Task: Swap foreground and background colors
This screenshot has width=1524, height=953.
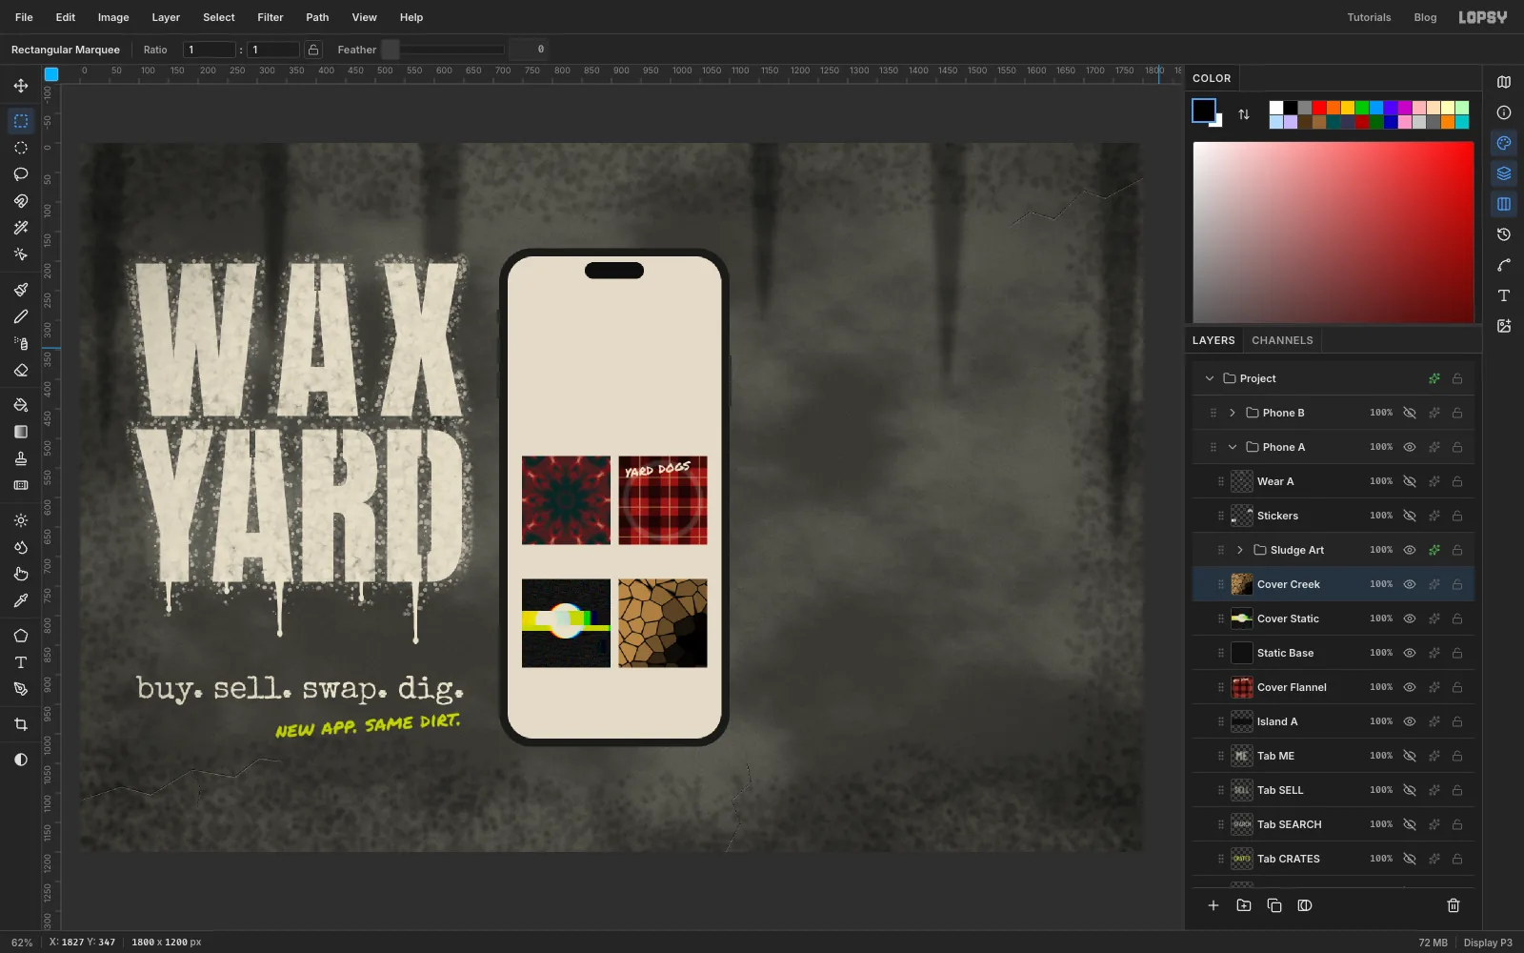Action: [1244, 114]
